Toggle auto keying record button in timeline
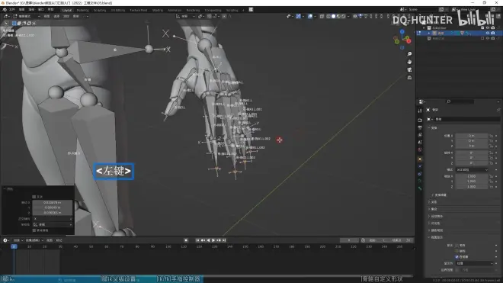This screenshot has width=503, height=283. pos(186,240)
